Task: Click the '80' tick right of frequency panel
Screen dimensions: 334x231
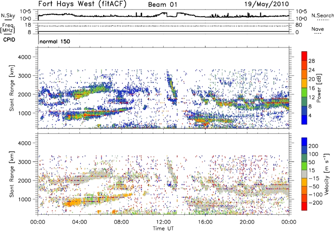Action: point(299,25)
